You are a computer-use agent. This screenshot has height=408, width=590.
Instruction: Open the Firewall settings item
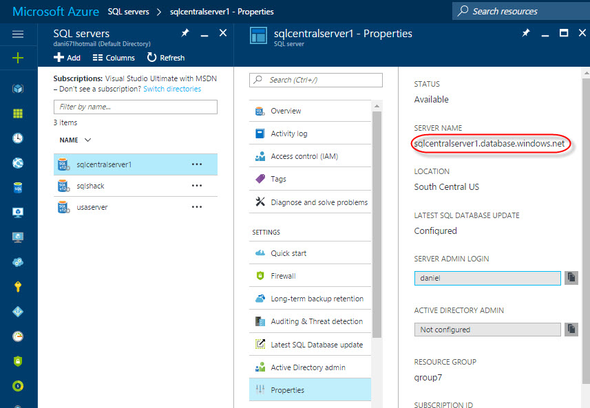pos(283,276)
